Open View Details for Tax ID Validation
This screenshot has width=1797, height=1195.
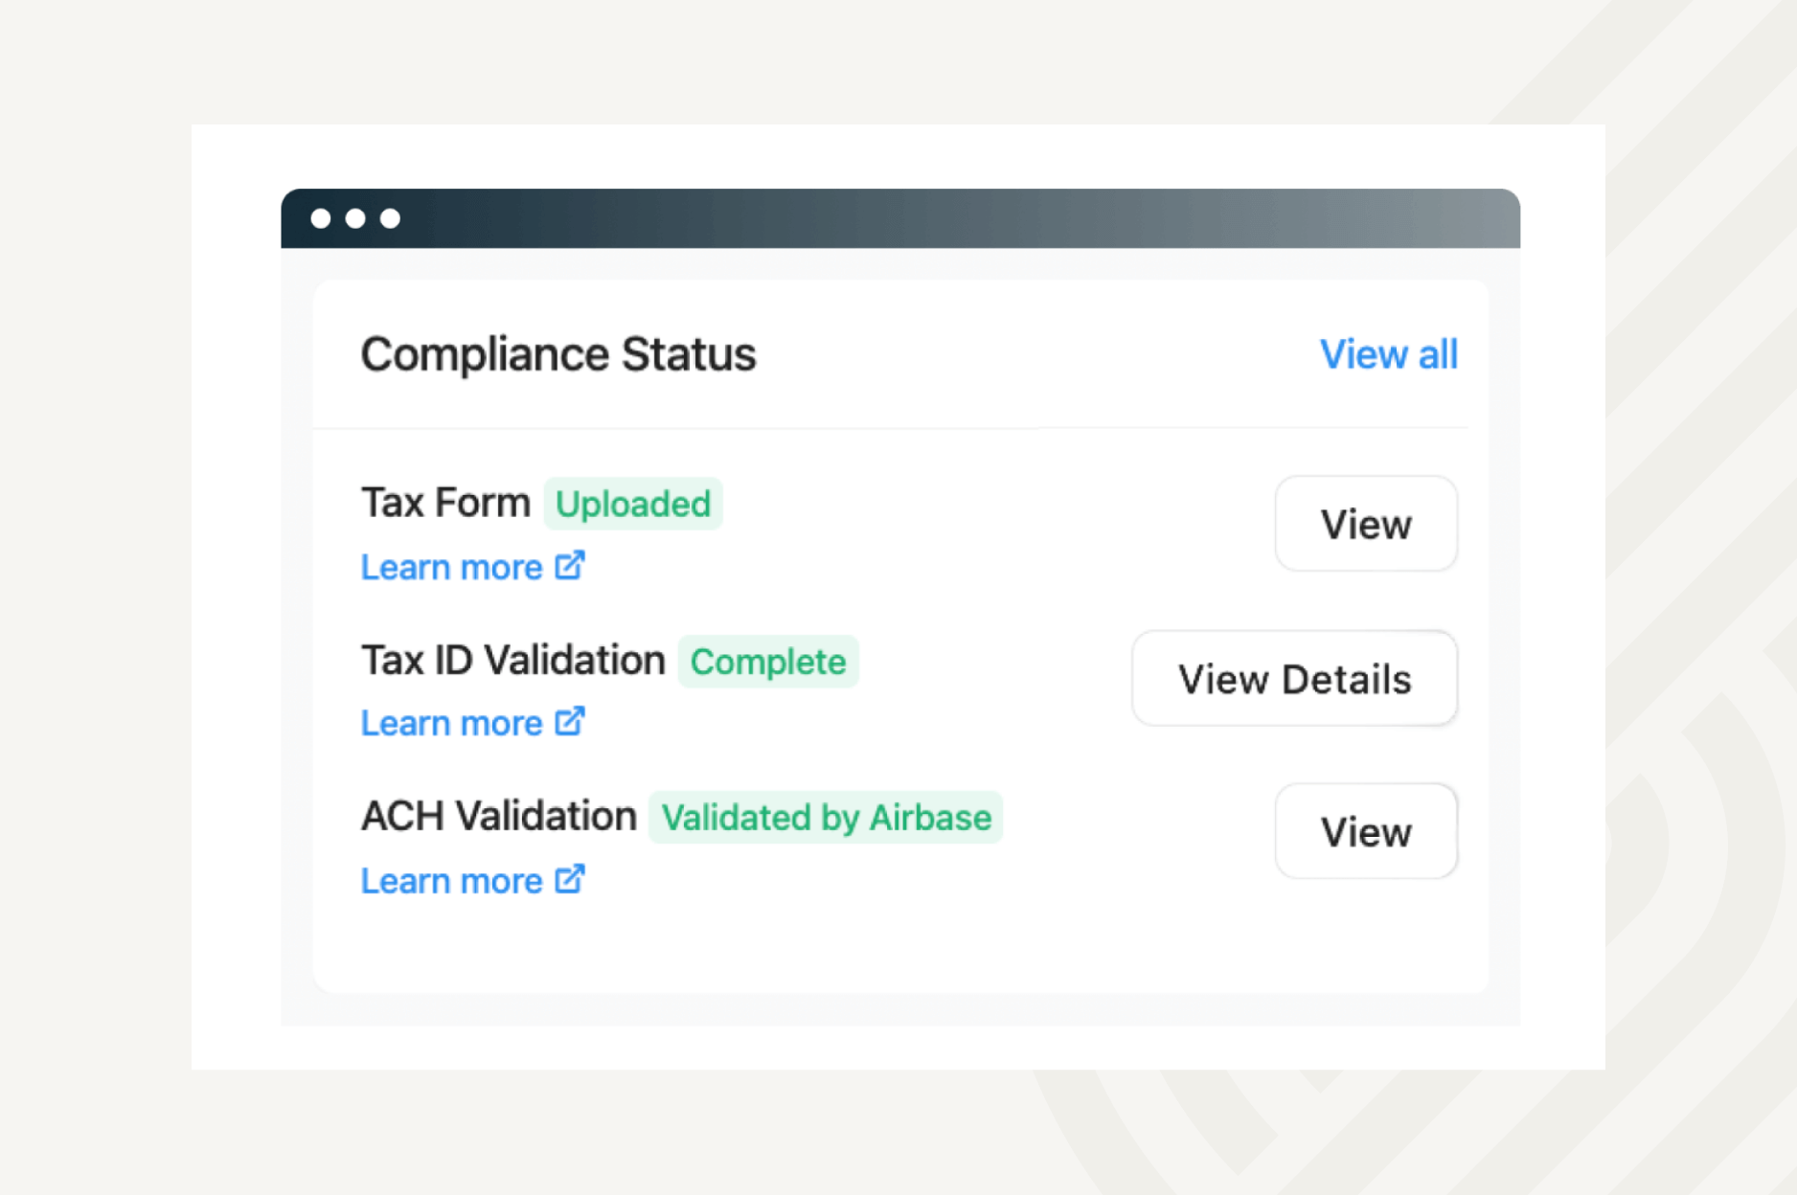pyautogui.click(x=1294, y=678)
